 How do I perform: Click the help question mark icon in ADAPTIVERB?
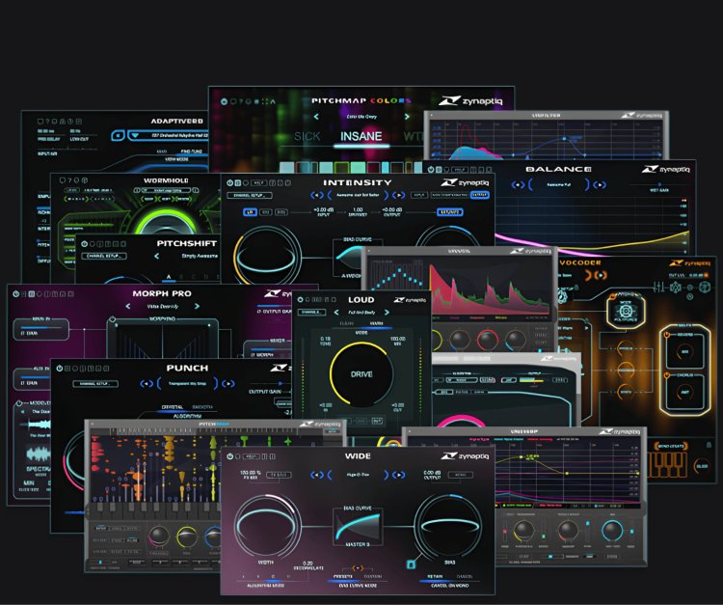click(x=47, y=122)
